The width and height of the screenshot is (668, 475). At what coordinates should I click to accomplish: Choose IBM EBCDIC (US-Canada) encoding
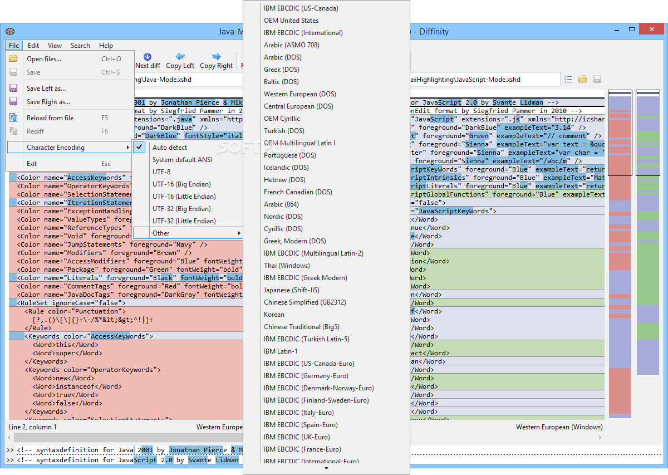click(x=326, y=8)
